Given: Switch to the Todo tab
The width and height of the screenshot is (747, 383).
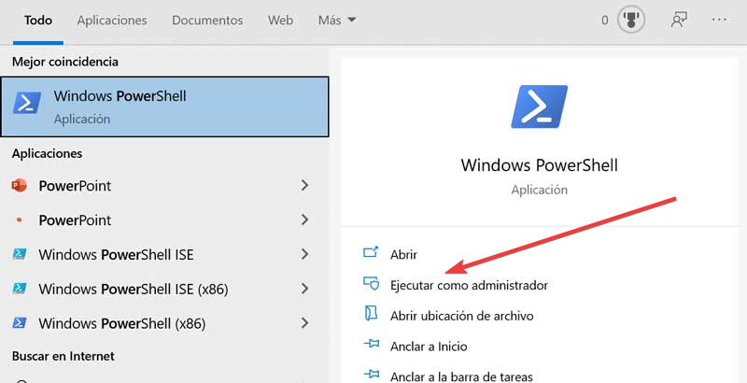Looking at the screenshot, I should tap(38, 21).
